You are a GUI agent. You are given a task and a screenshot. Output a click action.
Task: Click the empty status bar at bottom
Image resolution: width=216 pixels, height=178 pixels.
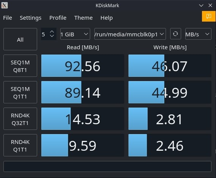107,166
